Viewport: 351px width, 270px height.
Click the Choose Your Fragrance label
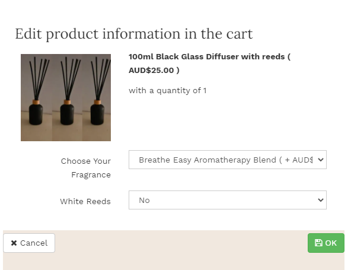pyautogui.click(x=86, y=168)
